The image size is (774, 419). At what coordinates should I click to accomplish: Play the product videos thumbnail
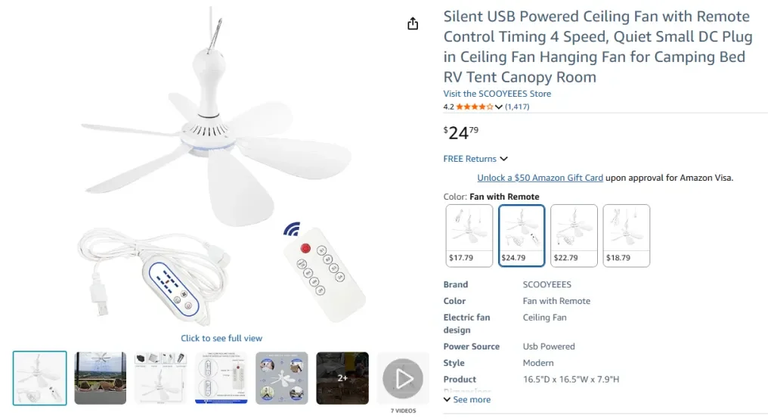tap(402, 377)
